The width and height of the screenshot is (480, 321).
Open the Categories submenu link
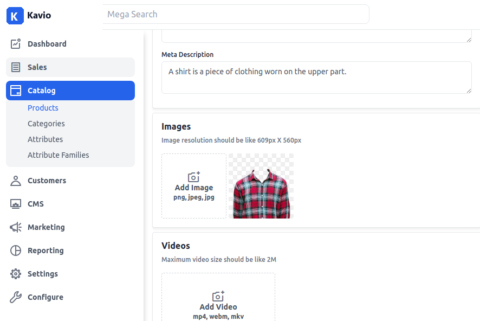coord(46,124)
